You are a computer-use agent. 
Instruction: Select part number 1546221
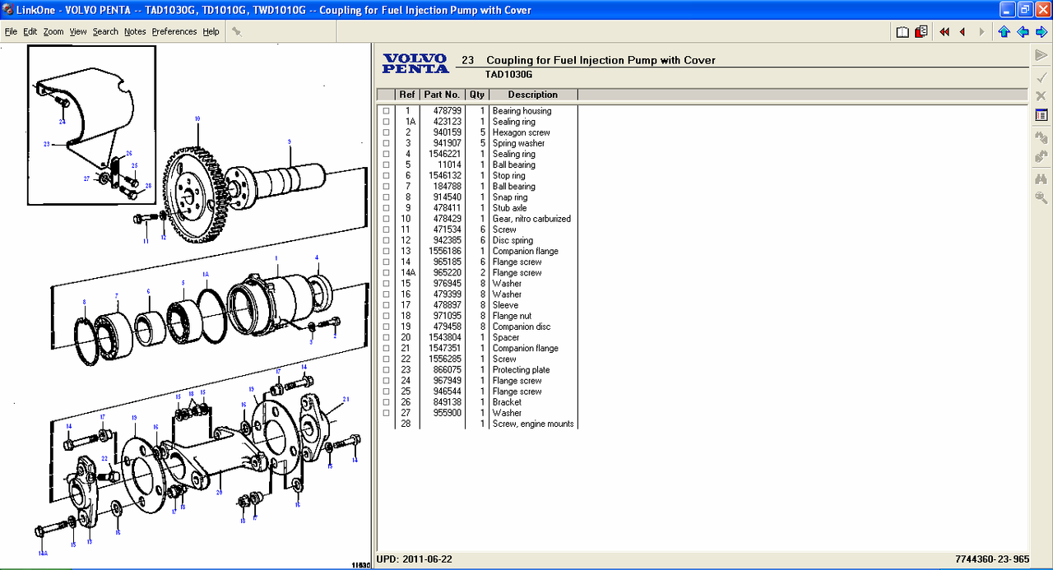(x=445, y=154)
